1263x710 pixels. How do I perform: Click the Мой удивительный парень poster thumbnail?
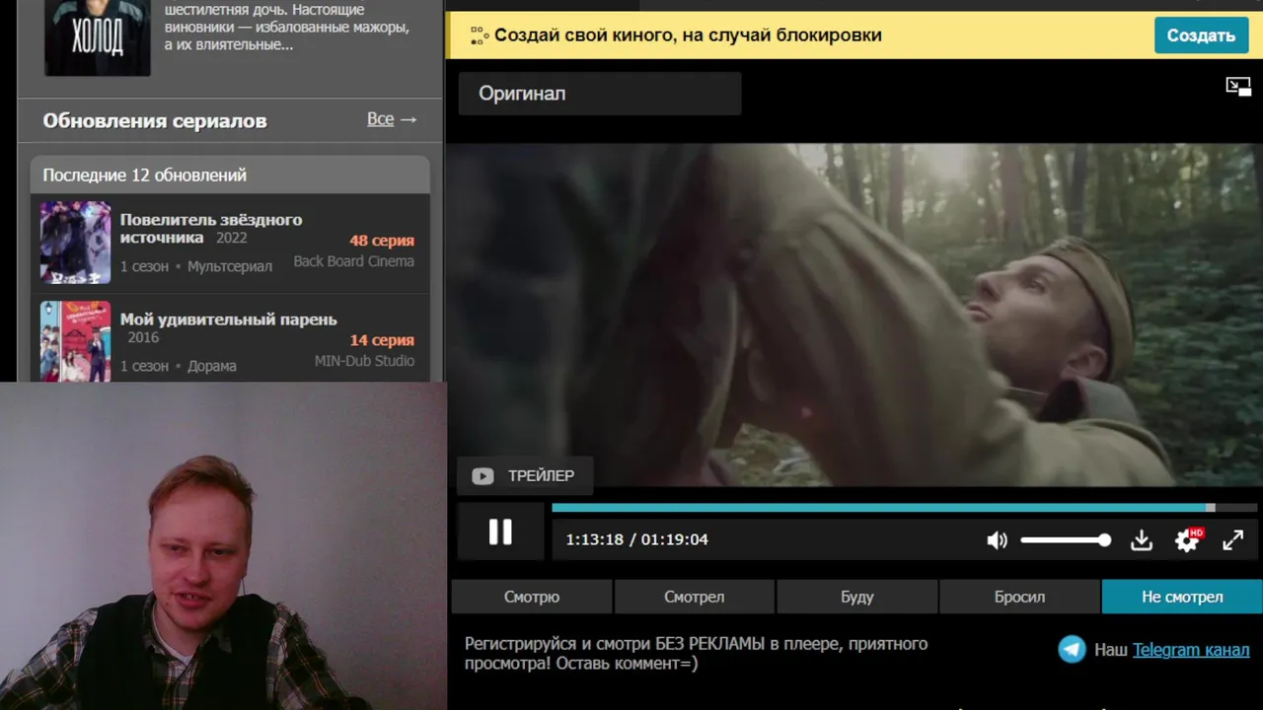(x=76, y=341)
